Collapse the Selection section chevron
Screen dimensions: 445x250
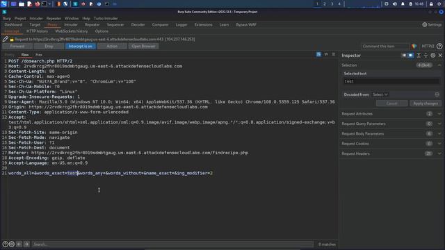click(439, 65)
